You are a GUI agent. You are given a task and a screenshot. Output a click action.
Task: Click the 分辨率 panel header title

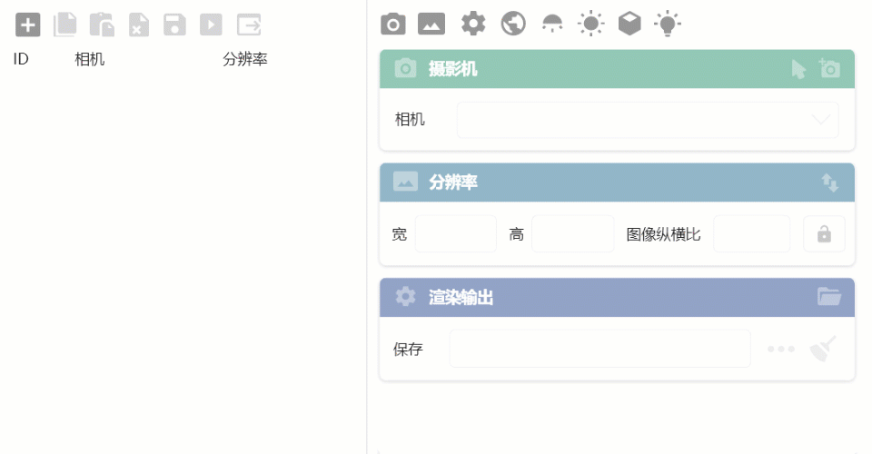click(452, 183)
